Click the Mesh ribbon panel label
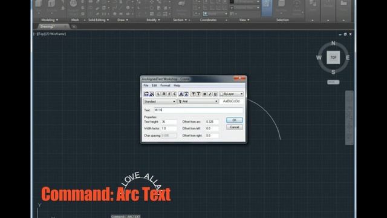This screenshot has height=218, width=387. click(75, 20)
